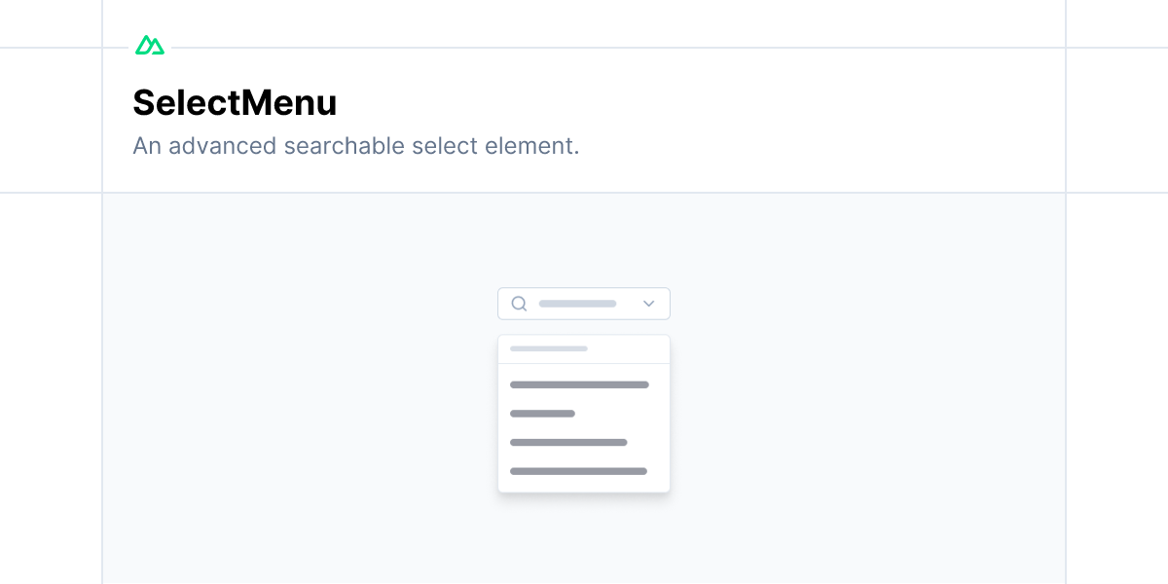The image size is (1168, 584).
Task: Click the blank bottom padding of the dropdown panel
Action: (584, 485)
